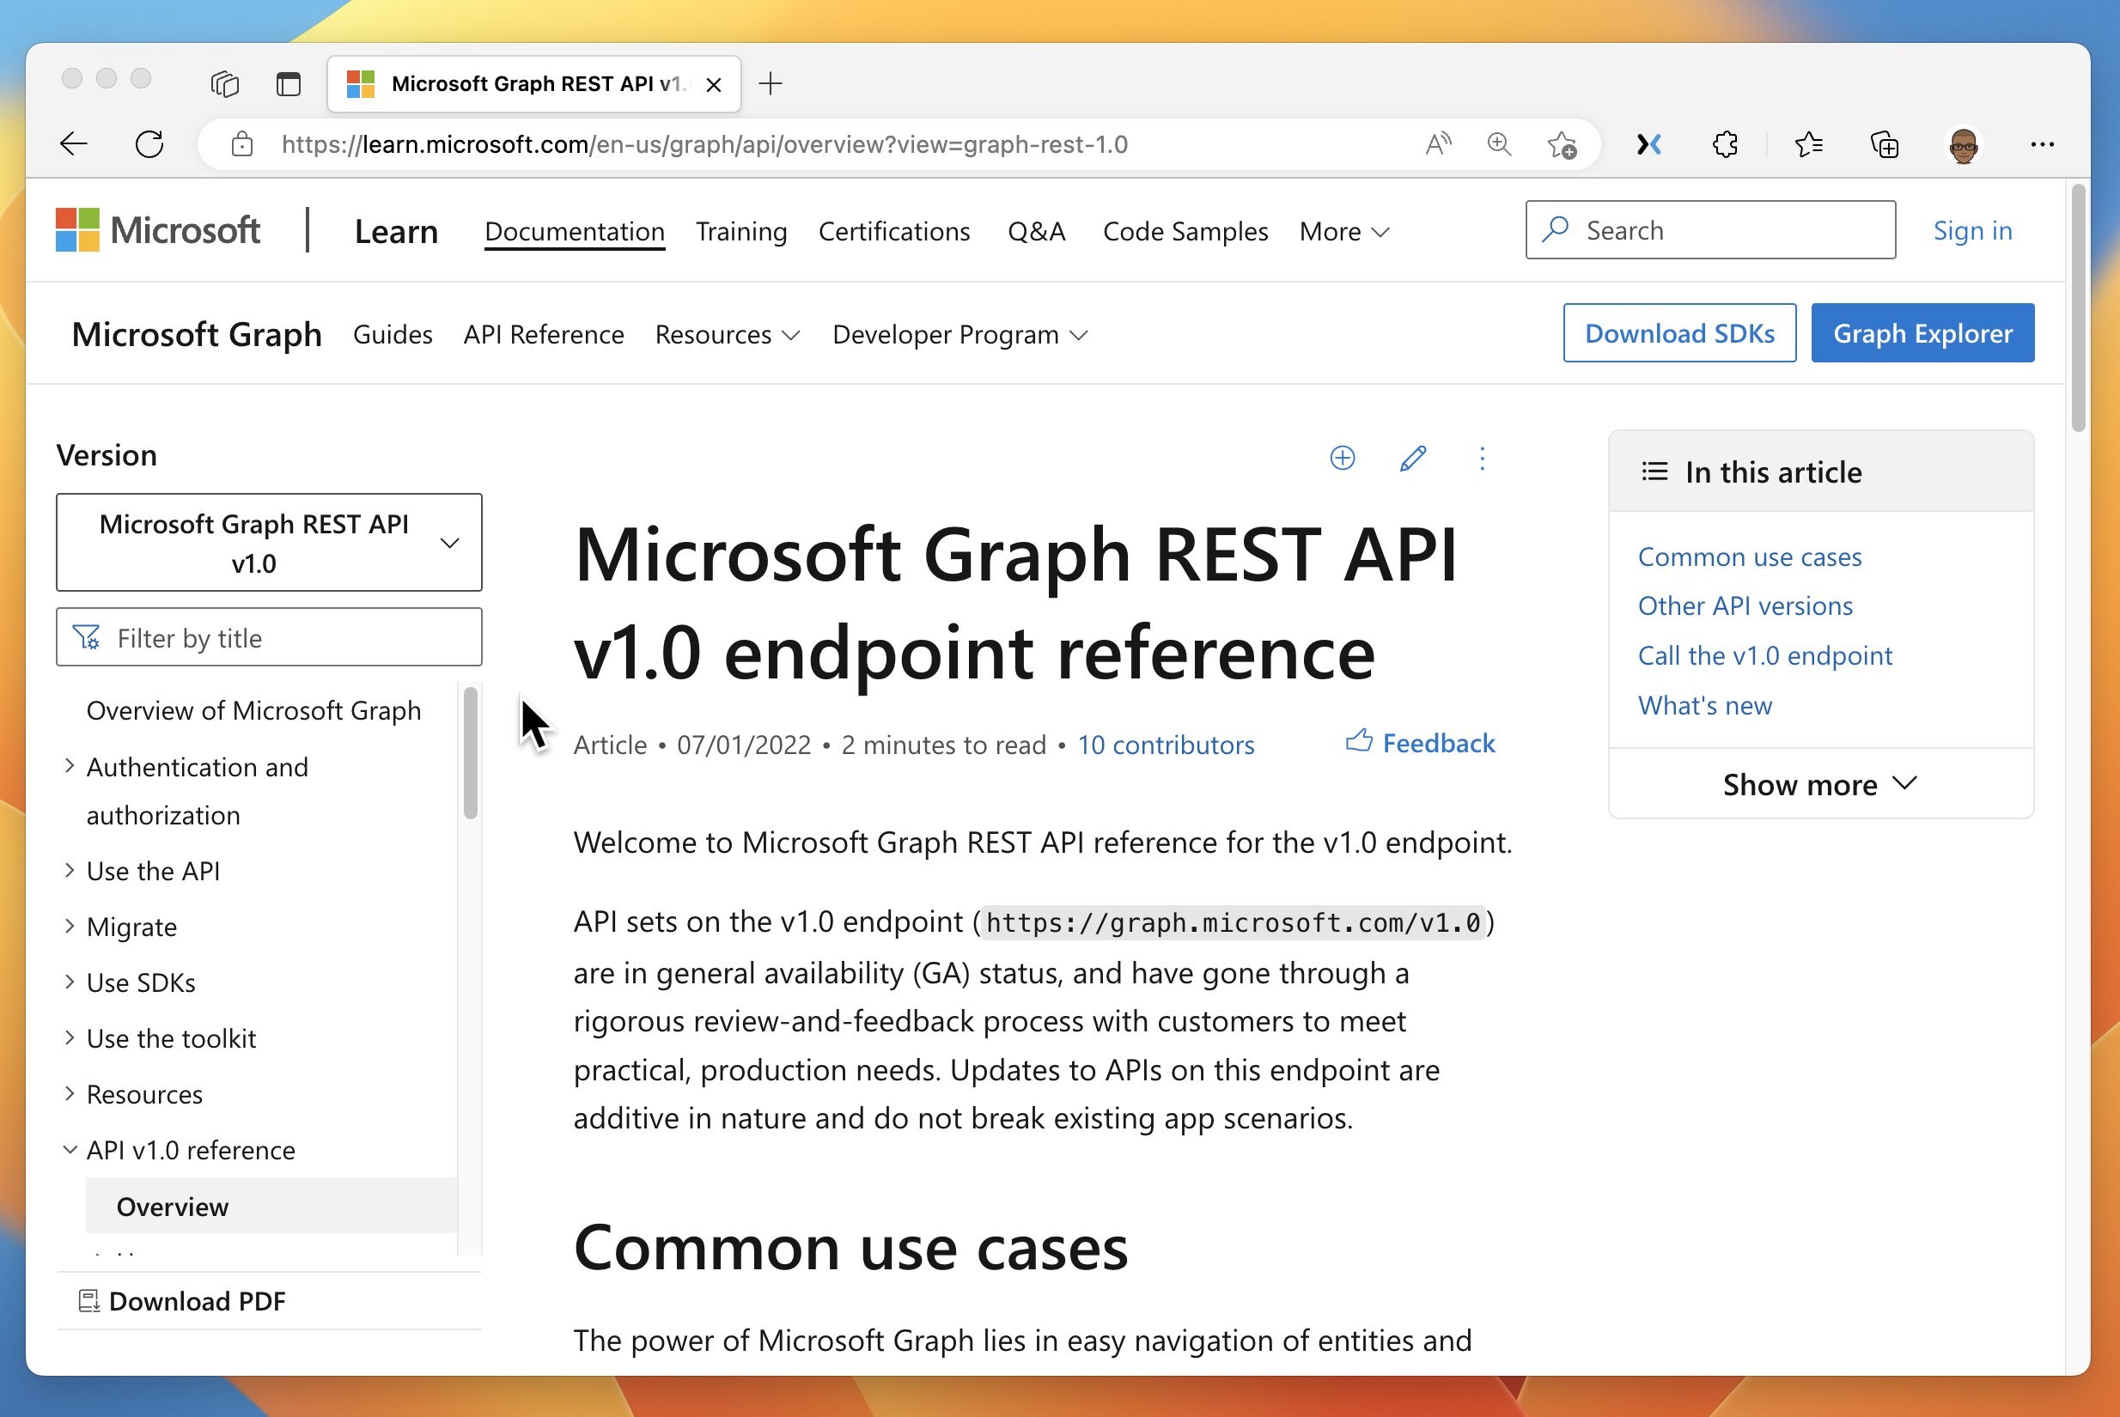
Task: Open the article's more actions menu
Action: click(x=1482, y=459)
